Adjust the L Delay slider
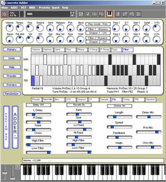This screenshot has width=166, height=182. [39, 114]
